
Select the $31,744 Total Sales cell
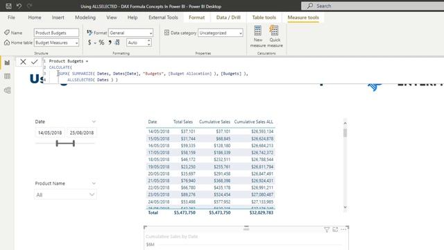(x=188, y=139)
